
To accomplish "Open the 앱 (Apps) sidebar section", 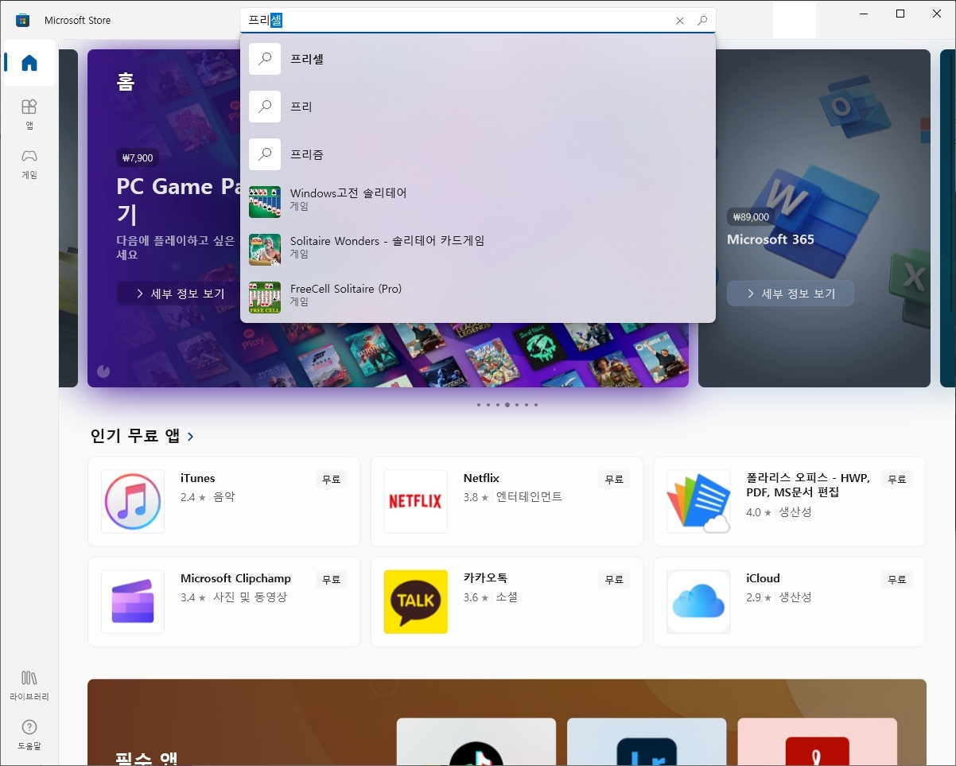I will [29, 114].
